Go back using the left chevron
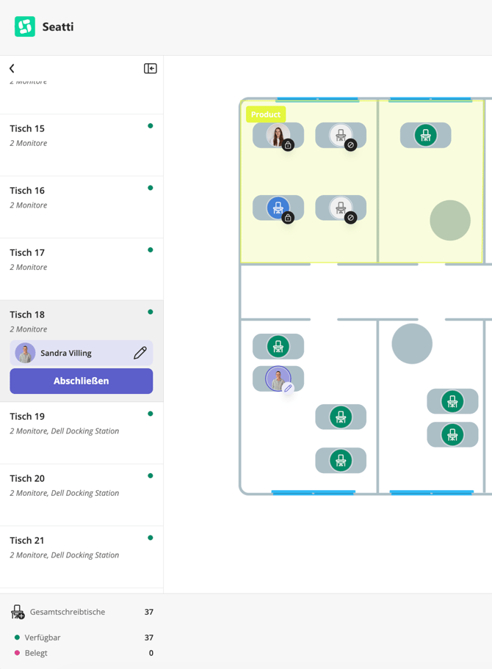The image size is (492, 669). 12,68
